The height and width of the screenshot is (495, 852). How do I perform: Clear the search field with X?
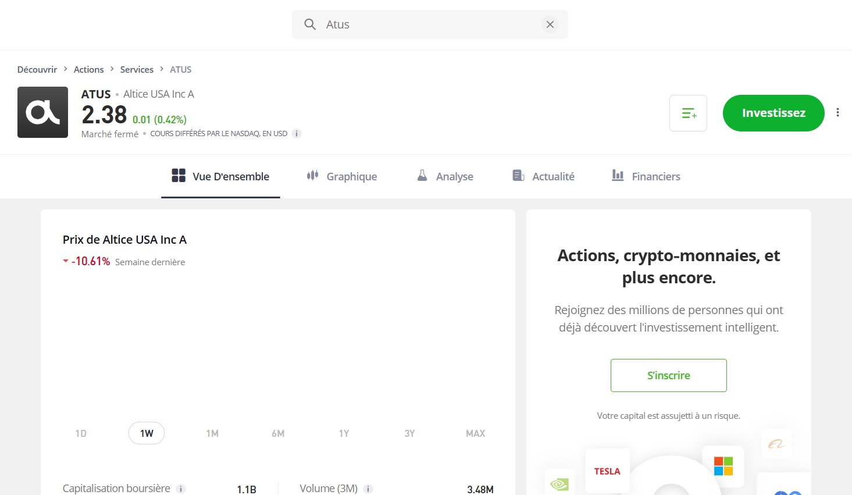point(550,24)
